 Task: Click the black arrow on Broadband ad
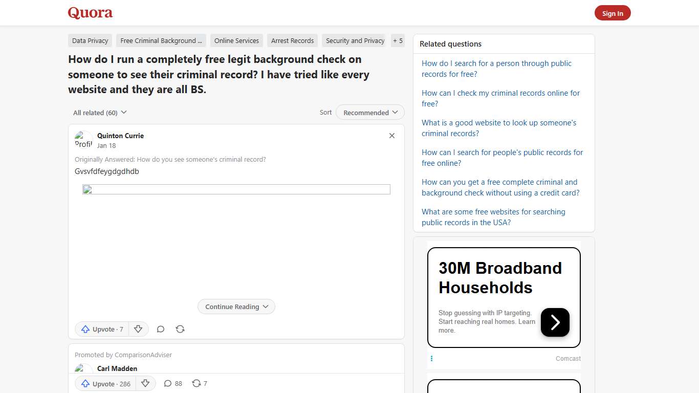tap(555, 322)
